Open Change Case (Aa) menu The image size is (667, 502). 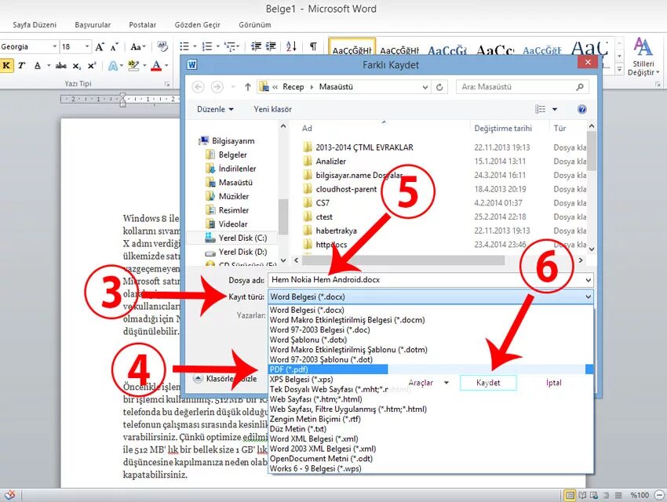138,47
